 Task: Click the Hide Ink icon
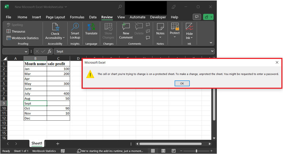click(x=189, y=27)
